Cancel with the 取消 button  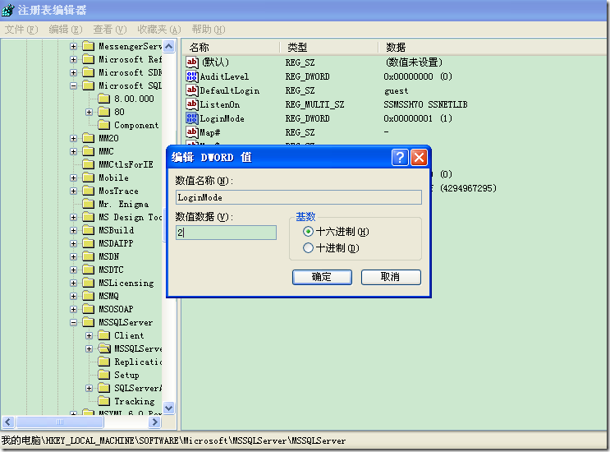click(x=391, y=277)
